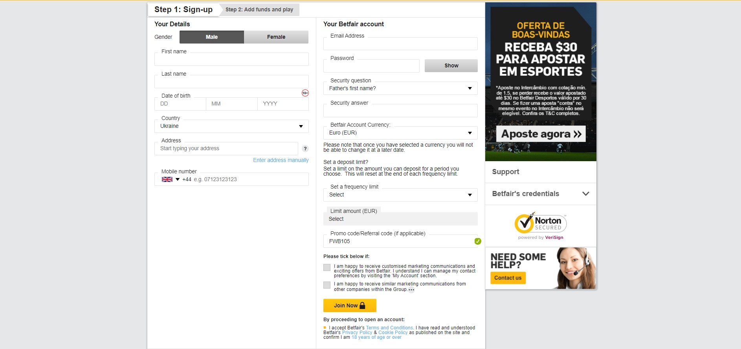Open the address help question mark icon
741x349 pixels.
coord(305,149)
